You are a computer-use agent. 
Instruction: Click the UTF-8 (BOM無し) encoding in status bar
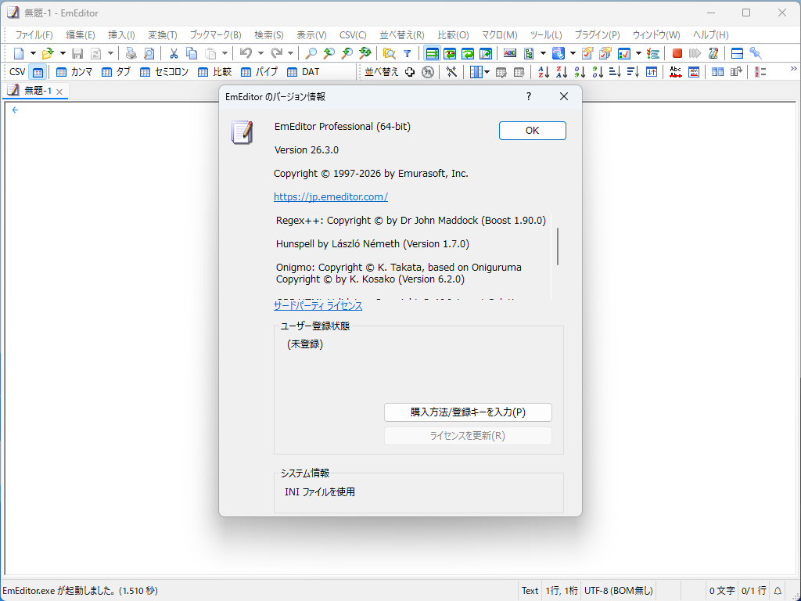[x=619, y=591]
